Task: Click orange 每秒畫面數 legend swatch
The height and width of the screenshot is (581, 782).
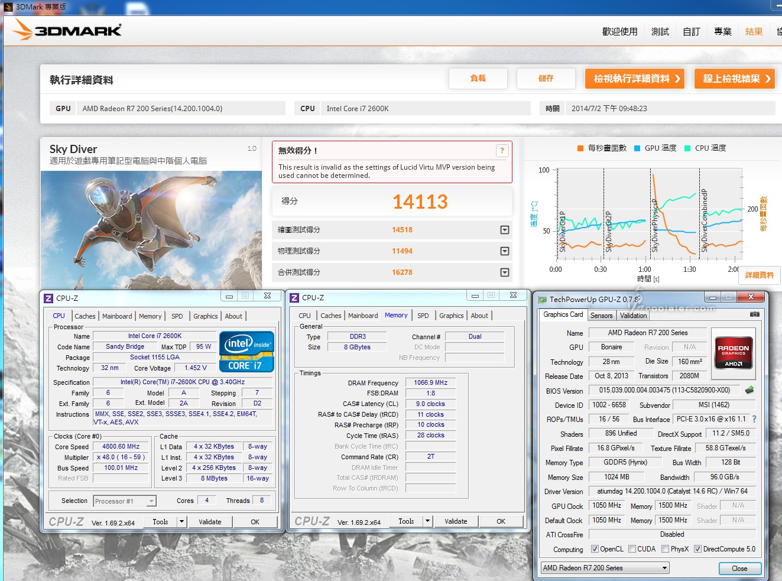Action: [x=580, y=148]
